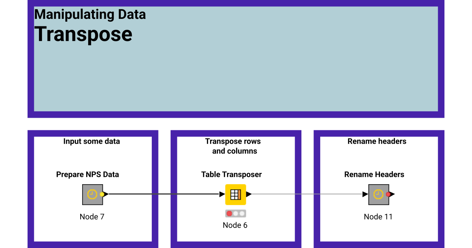The image size is (472, 248).
Task: Click the middle lamp of Node 6 traffic light
Action: [235, 213]
